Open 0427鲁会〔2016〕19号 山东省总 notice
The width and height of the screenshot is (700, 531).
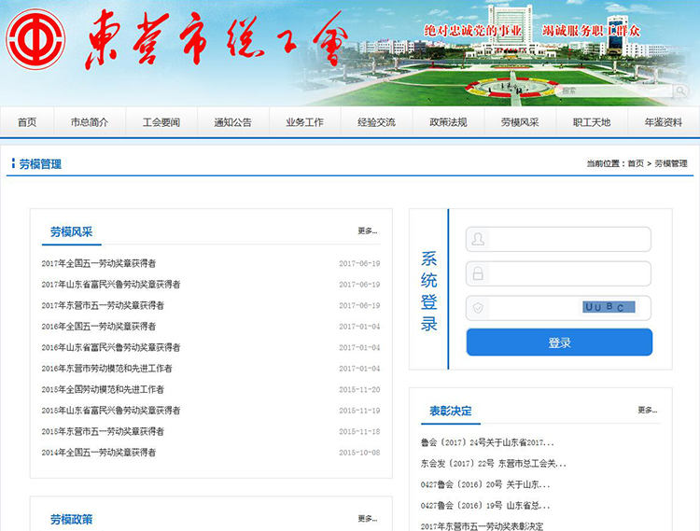(485, 506)
